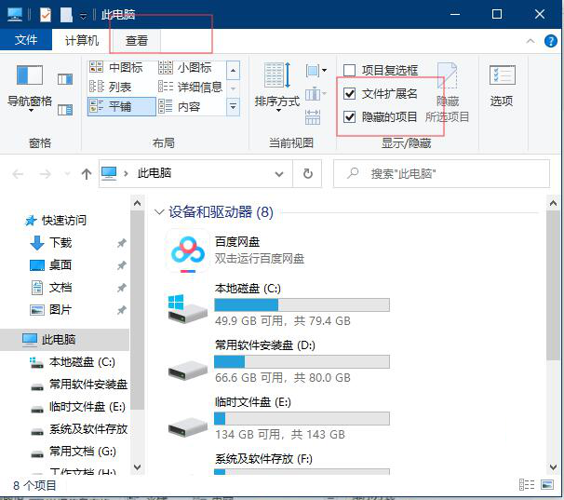Viewport: 564px width, 500px height.
Task: Click the Options icon in ribbon
Action: [x=502, y=78]
